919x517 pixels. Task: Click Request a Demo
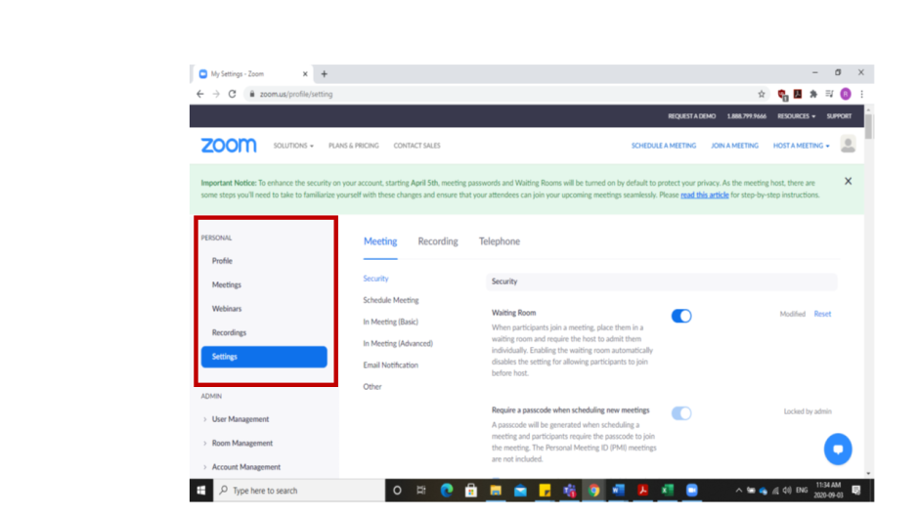tap(691, 116)
